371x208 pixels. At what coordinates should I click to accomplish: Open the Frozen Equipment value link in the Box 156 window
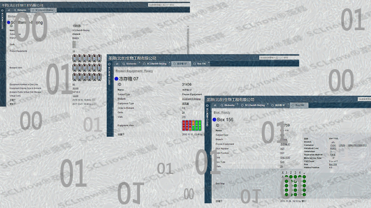(285, 144)
